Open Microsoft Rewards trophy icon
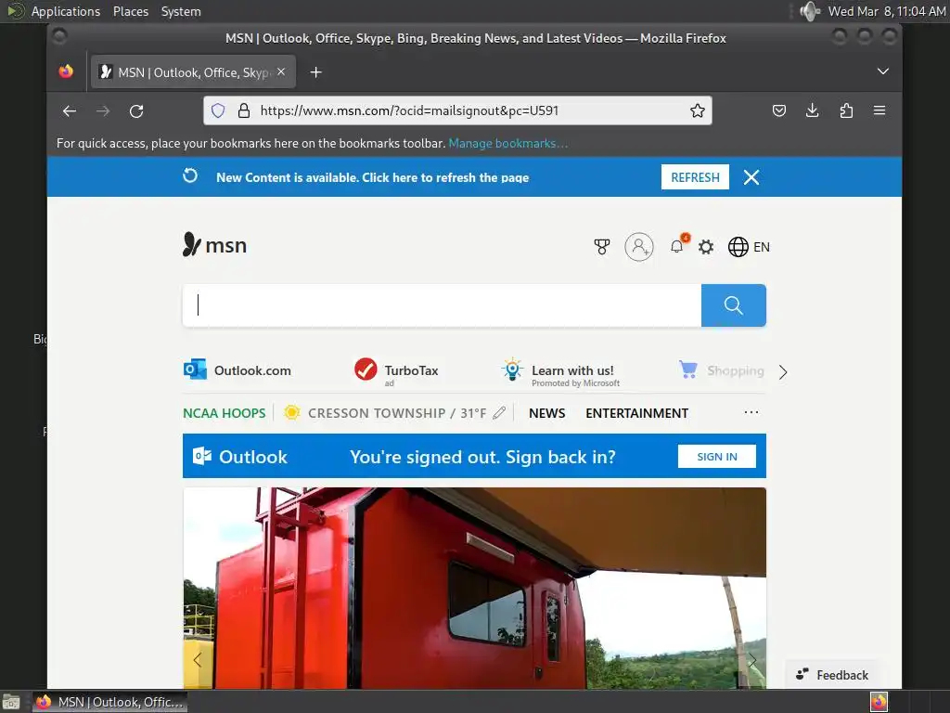The image size is (950, 713). [x=601, y=247]
